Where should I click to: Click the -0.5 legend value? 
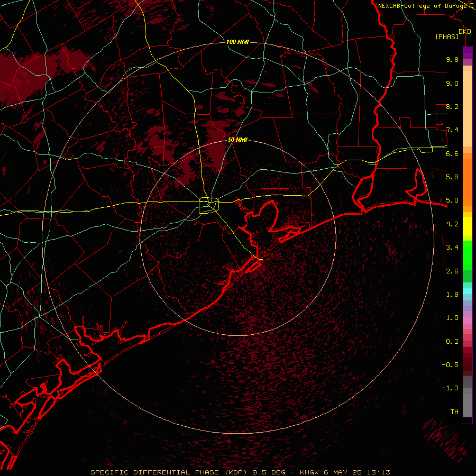click(x=450, y=365)
